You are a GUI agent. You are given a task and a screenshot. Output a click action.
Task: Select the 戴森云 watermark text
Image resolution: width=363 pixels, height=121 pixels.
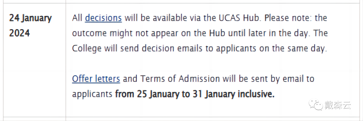pos(337,105)
